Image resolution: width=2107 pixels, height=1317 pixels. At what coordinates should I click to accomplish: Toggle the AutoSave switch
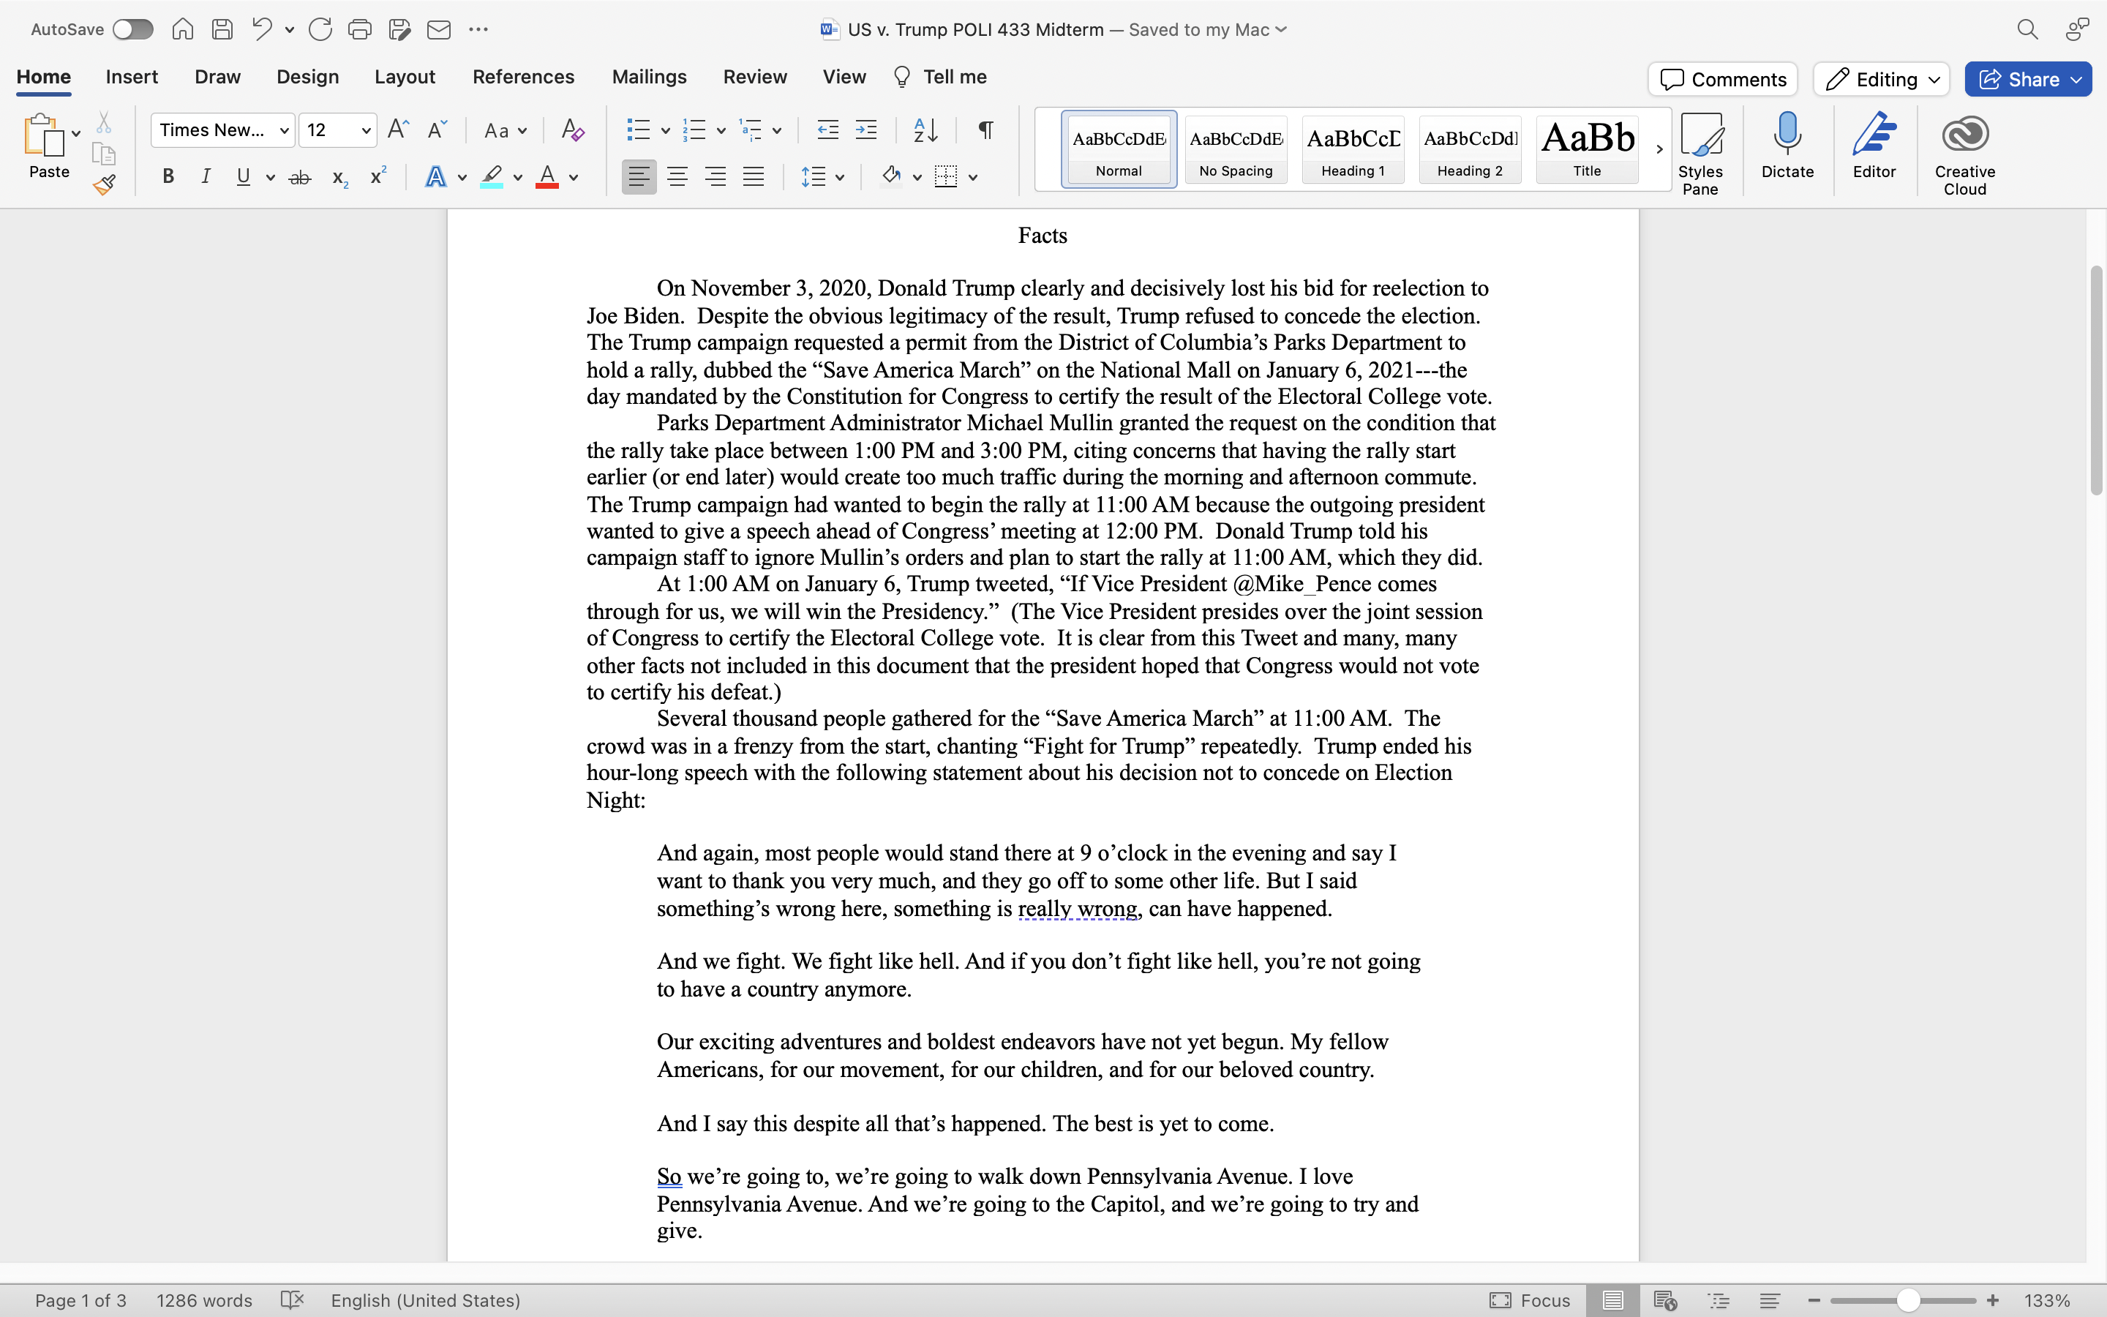pos(133,29)
